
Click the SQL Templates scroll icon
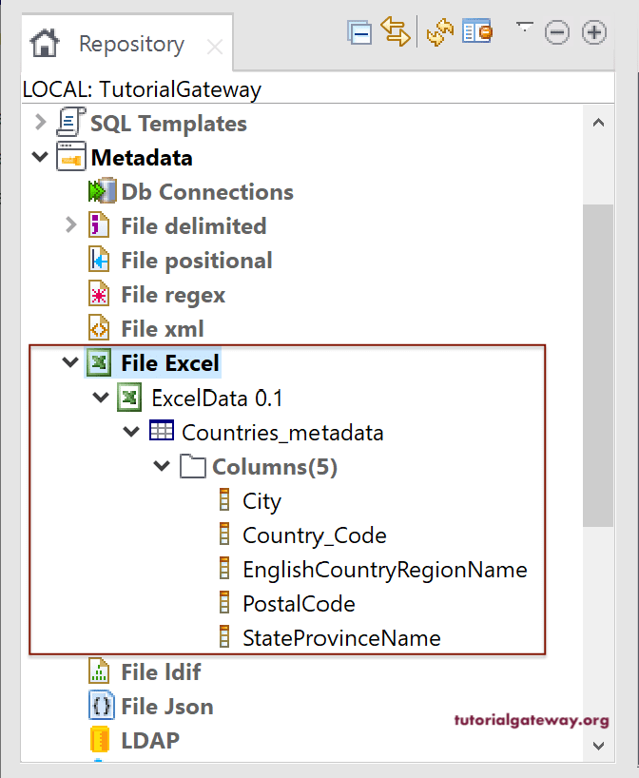[x=71, y=122]
